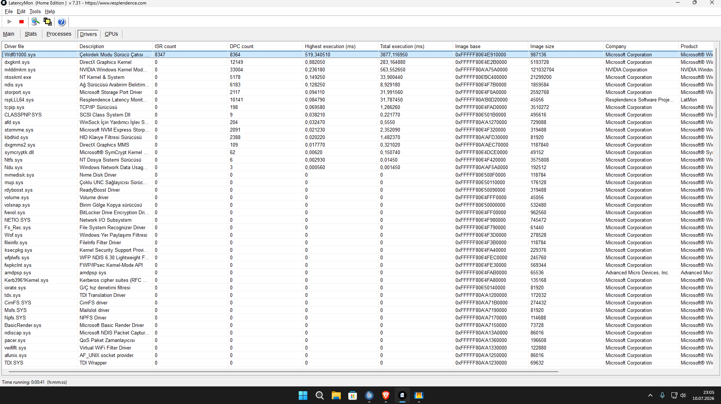
Task: Open the yellow chart taskbar app
Action: coord(419,395)
